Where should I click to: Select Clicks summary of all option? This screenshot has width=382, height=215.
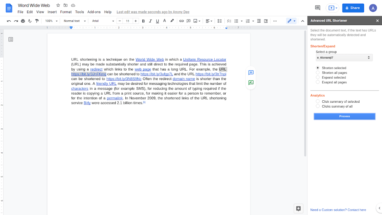(318, 106)
